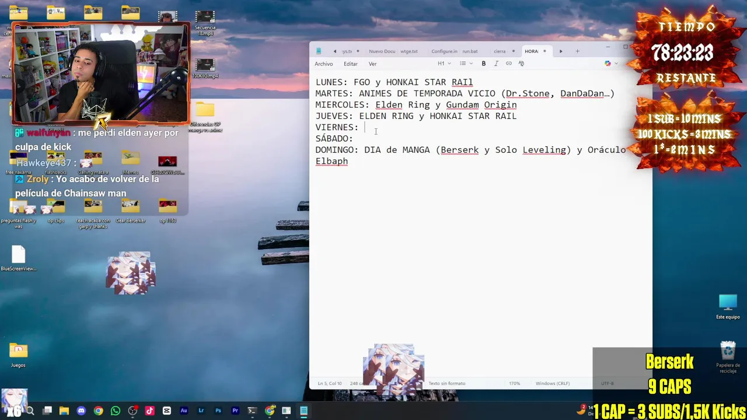
Task: Add a new Notepad tab
Action: pyautogui.click(x=578, y=51)
